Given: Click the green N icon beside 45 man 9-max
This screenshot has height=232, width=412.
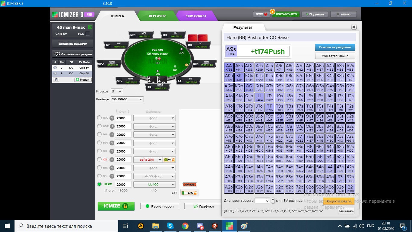Looking at the screenshot, I should coord(90,27).
